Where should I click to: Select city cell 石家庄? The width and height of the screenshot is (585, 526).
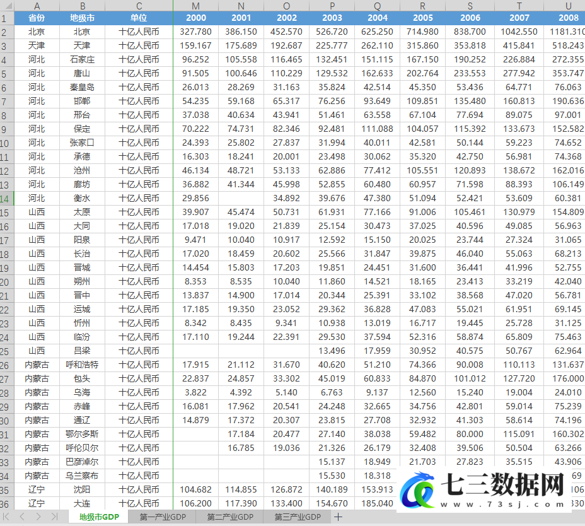(83, 60)
